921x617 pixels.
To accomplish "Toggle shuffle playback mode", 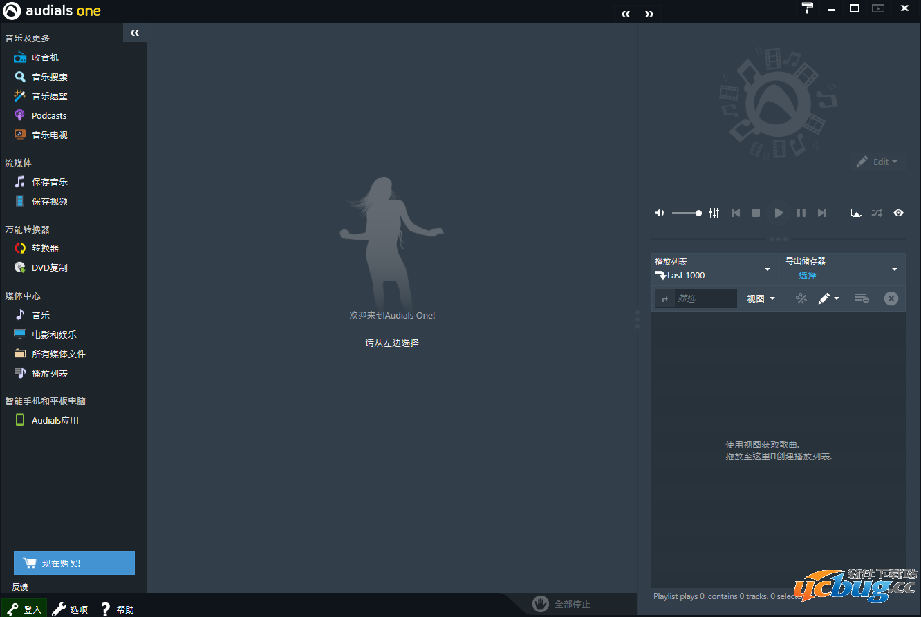I will pos(877,213).
